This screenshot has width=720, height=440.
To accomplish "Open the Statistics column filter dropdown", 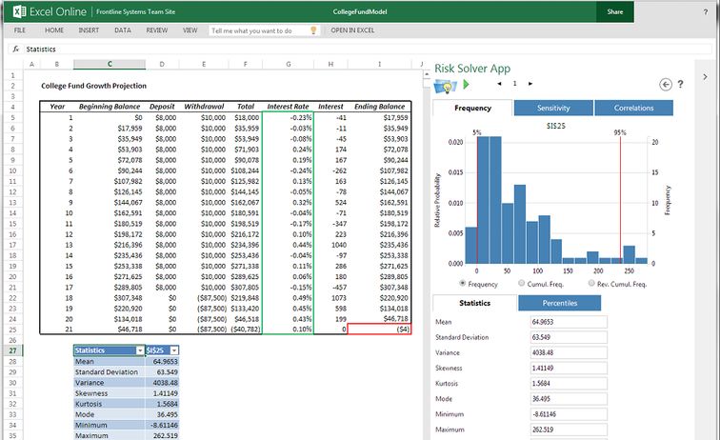I will pyautogui.click(x=139, y=350).
